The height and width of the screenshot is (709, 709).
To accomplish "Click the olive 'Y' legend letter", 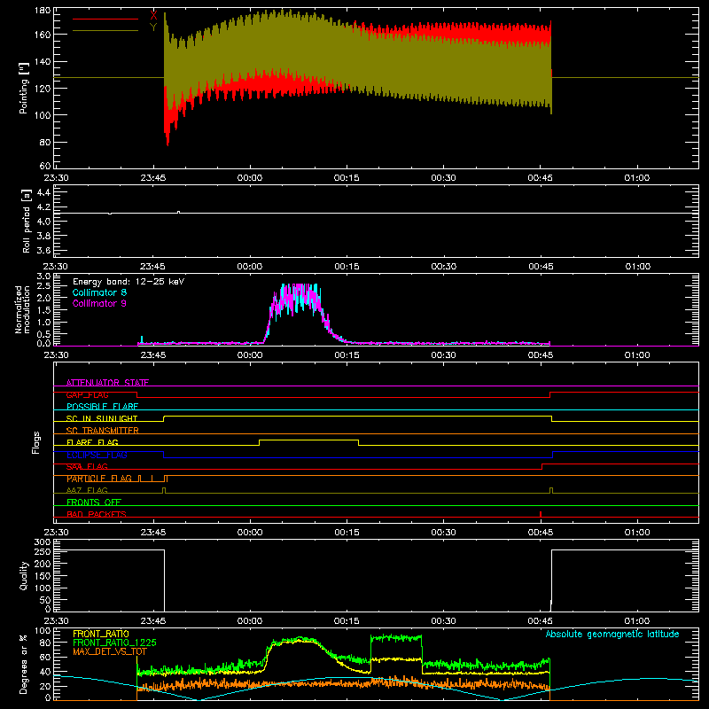I will [x=153, y=27].
